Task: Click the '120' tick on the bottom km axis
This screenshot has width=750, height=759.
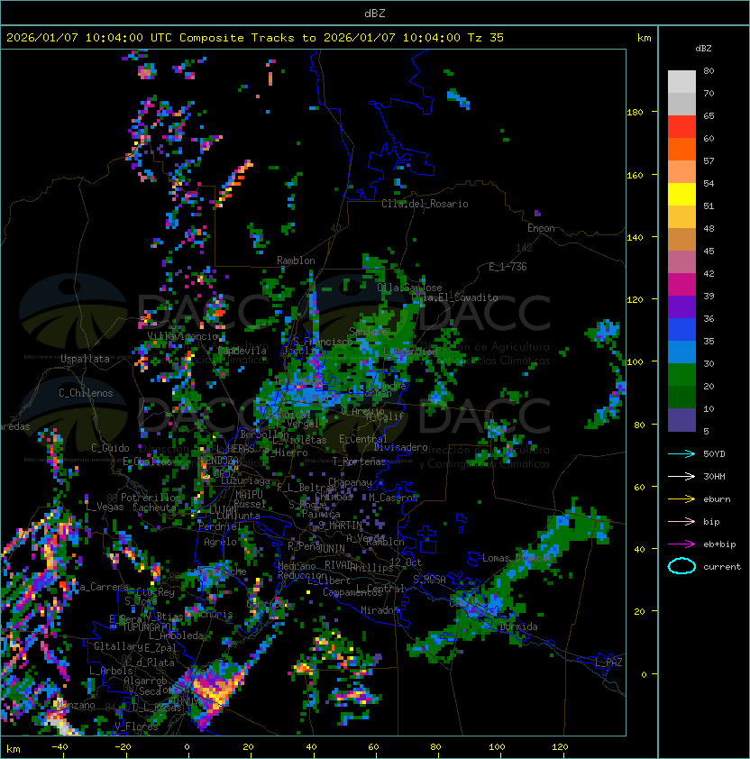Action: tap(560, 747)
